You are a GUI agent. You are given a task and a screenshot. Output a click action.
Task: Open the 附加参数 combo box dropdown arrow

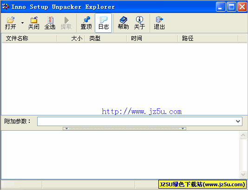[x=238, y=121]
